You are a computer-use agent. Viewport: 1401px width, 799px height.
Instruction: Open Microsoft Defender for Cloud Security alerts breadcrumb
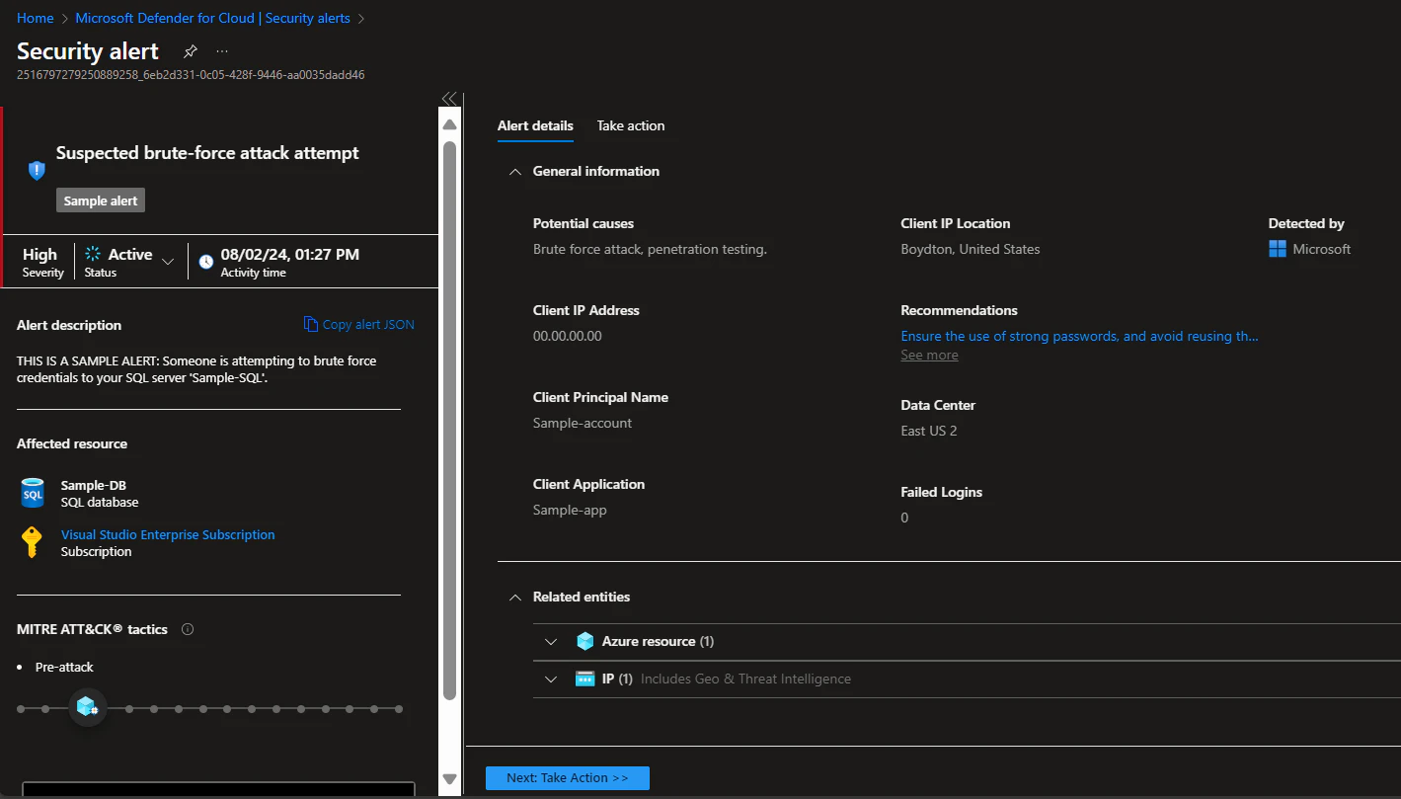(213, 18)
